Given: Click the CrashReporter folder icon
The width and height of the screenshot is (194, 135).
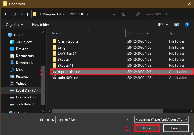Looking at the screenshot, I should [x=54, y=41].
